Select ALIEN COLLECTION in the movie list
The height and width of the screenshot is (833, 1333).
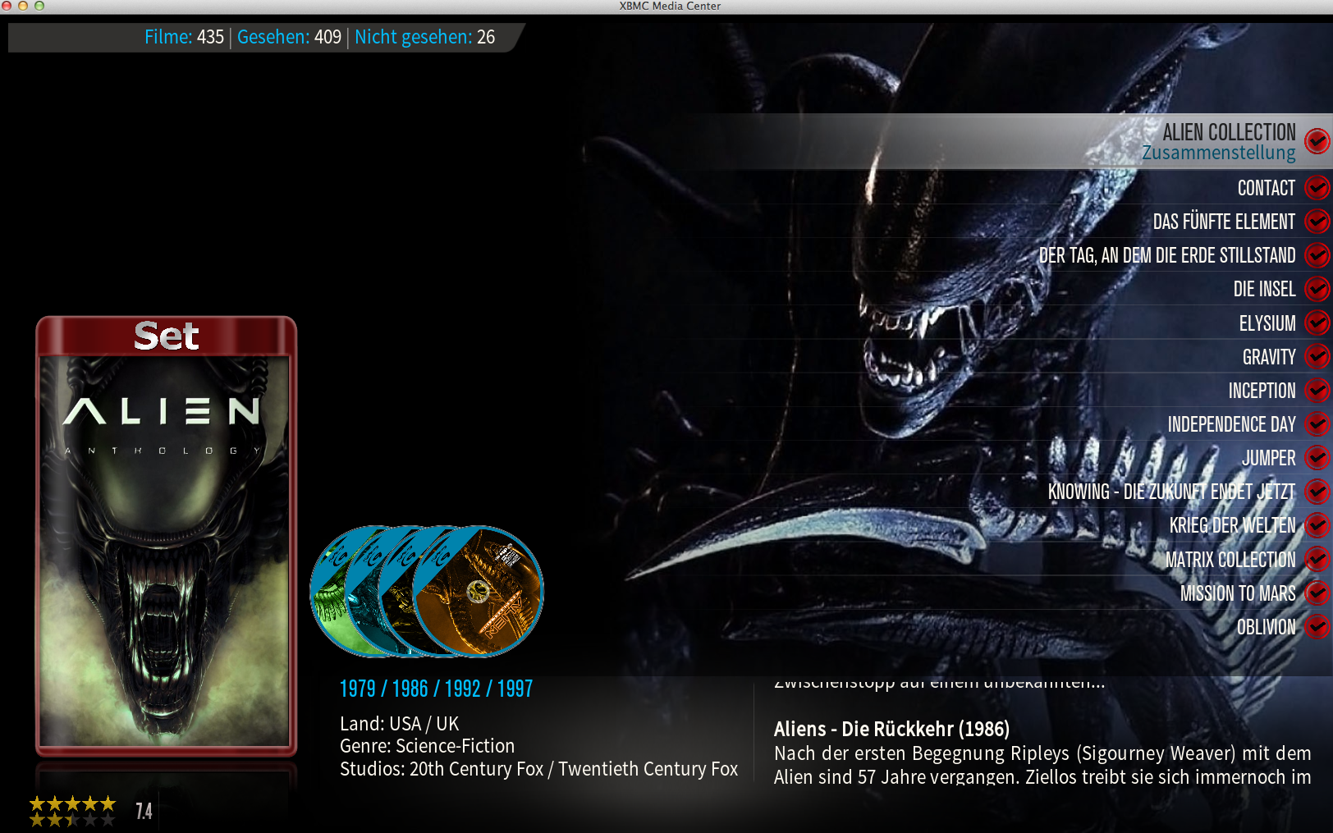[x=1229, y=131]
